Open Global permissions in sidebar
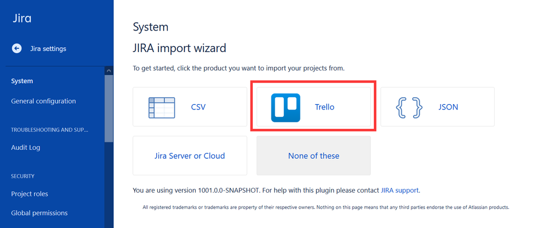The image size is (536, 228). pos(39,213)
